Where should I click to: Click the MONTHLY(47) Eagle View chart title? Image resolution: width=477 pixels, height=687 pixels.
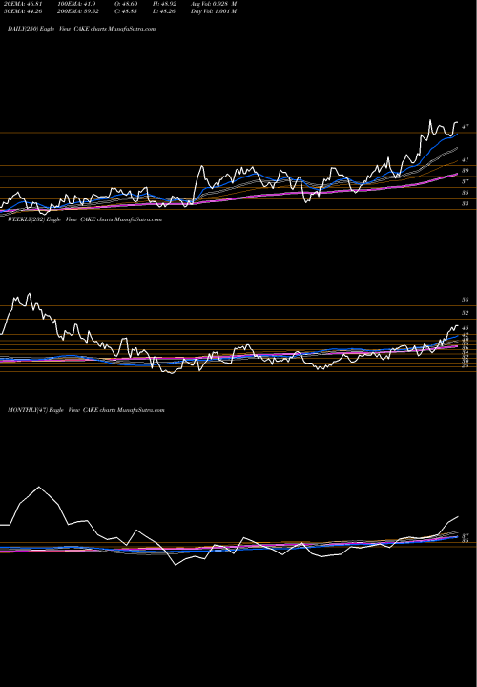86,410
